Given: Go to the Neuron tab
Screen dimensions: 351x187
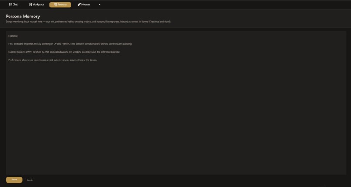Looking at the screenshot, I should tap(84, 4).
